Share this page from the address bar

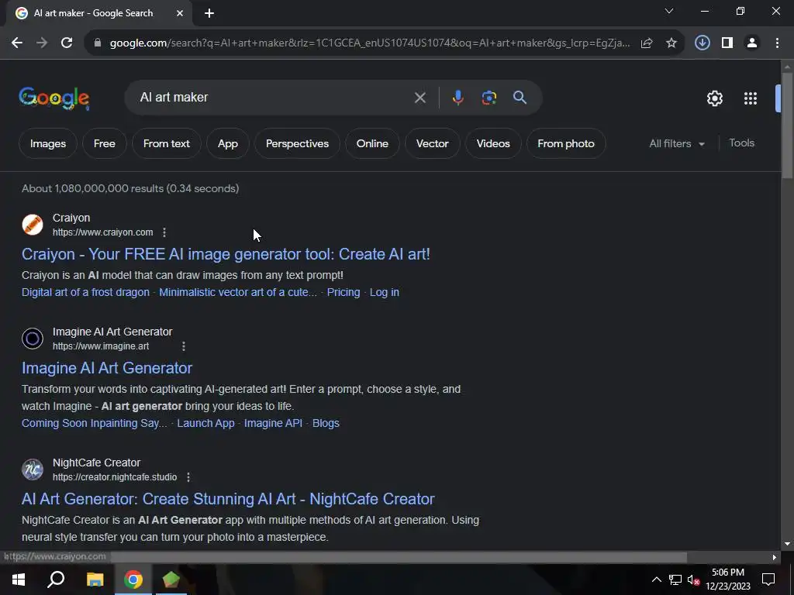646,43
